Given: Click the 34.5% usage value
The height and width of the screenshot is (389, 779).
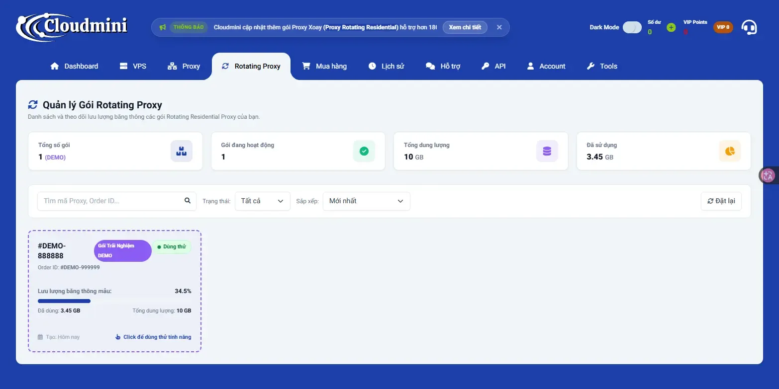Looking at the screenshot, I should [x=183, y=291].
